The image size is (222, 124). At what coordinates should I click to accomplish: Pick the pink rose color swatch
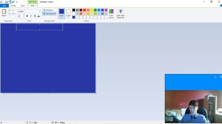pyautogui.click(x=85, y=14)
